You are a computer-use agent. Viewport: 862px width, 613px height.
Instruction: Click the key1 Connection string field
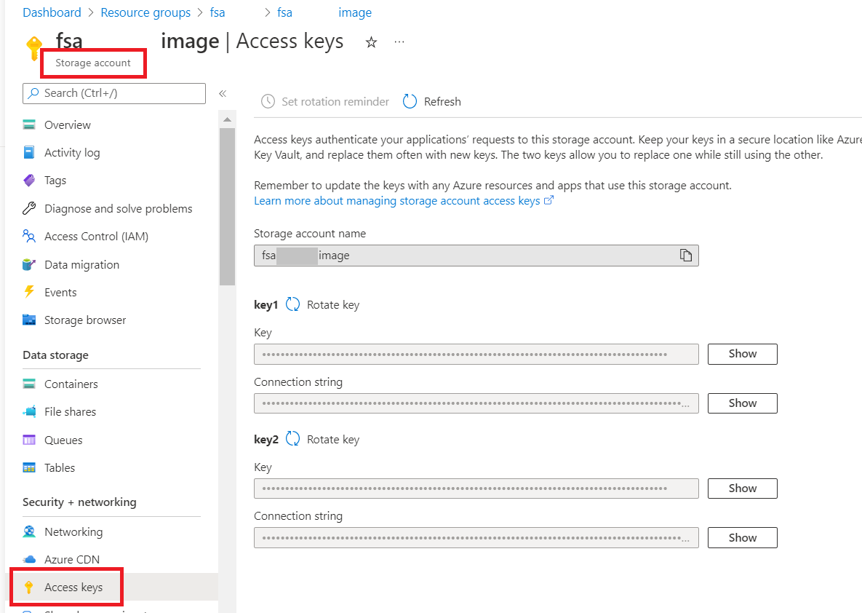476,403
